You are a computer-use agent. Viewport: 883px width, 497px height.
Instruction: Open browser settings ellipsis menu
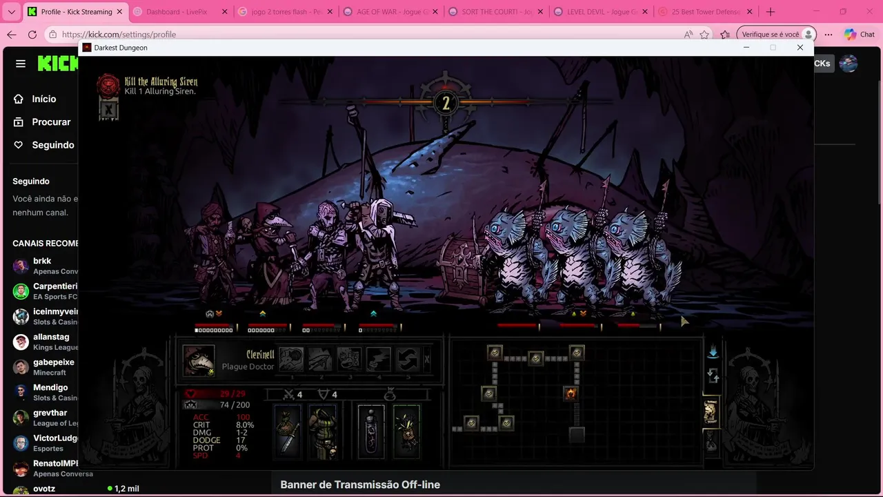coord(829,35)
